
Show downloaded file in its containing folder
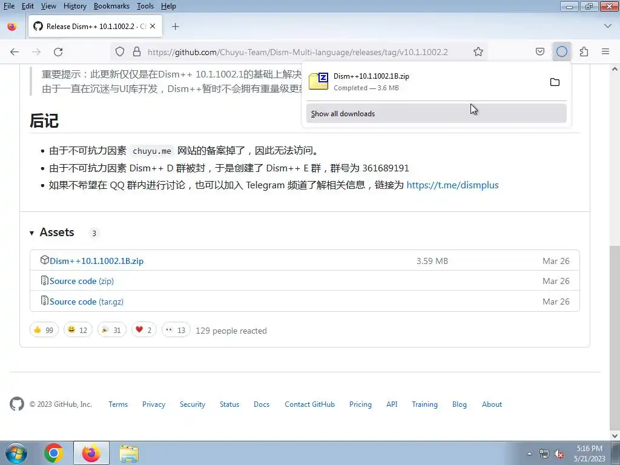[x=555, y=82]
